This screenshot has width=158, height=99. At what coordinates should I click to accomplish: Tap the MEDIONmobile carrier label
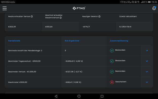[8, 2]
